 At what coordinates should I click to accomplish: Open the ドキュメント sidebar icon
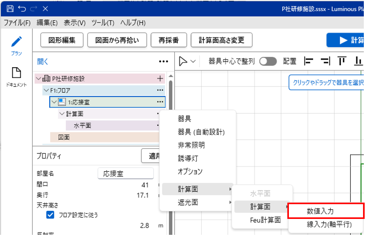pyautogui.click(x=16, y=73)
